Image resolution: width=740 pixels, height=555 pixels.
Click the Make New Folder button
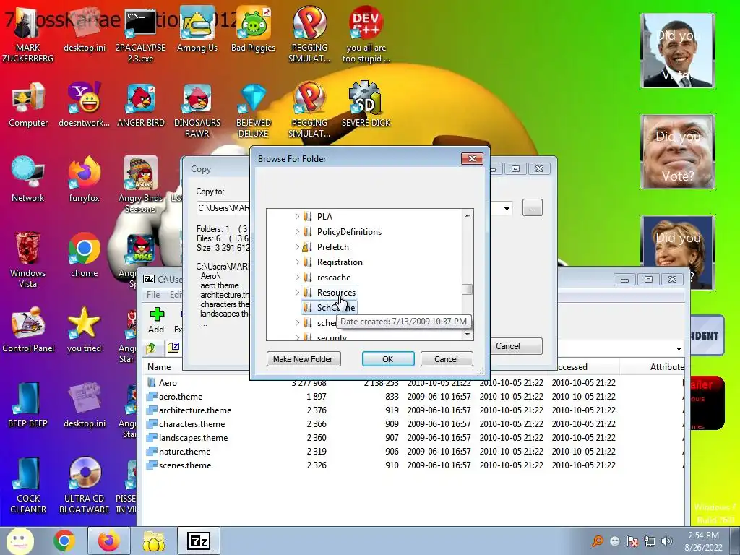coord(304,359)
